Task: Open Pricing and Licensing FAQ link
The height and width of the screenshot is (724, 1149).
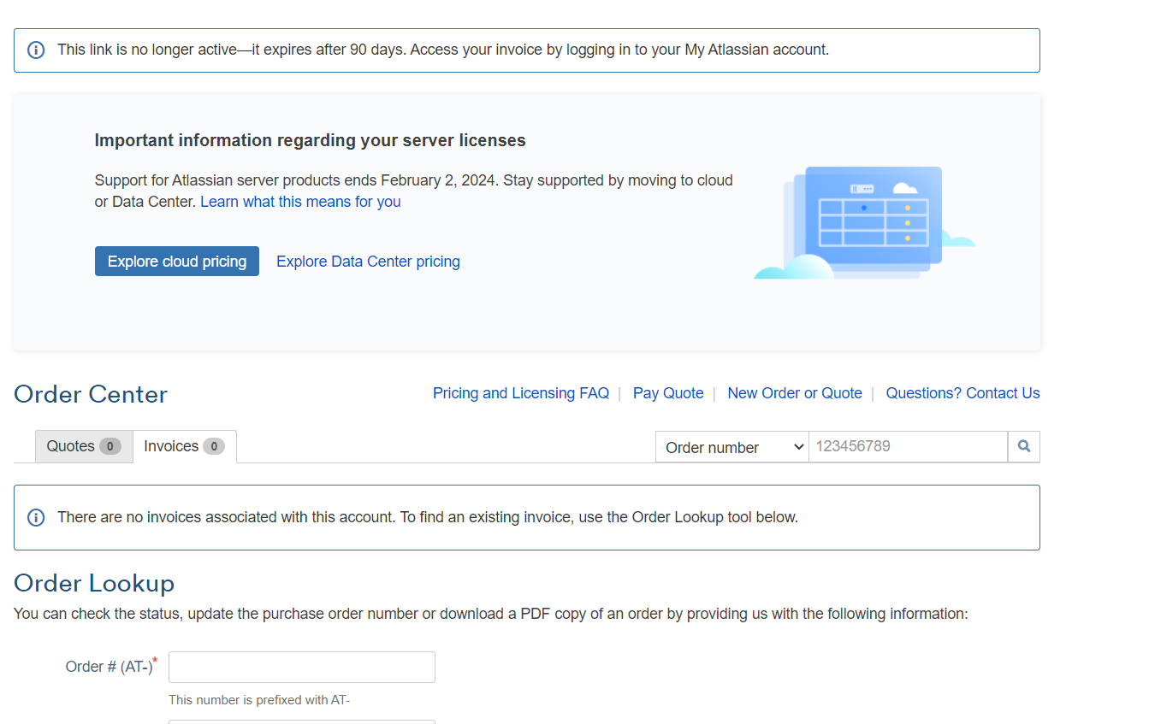Action: coord(521,393)
